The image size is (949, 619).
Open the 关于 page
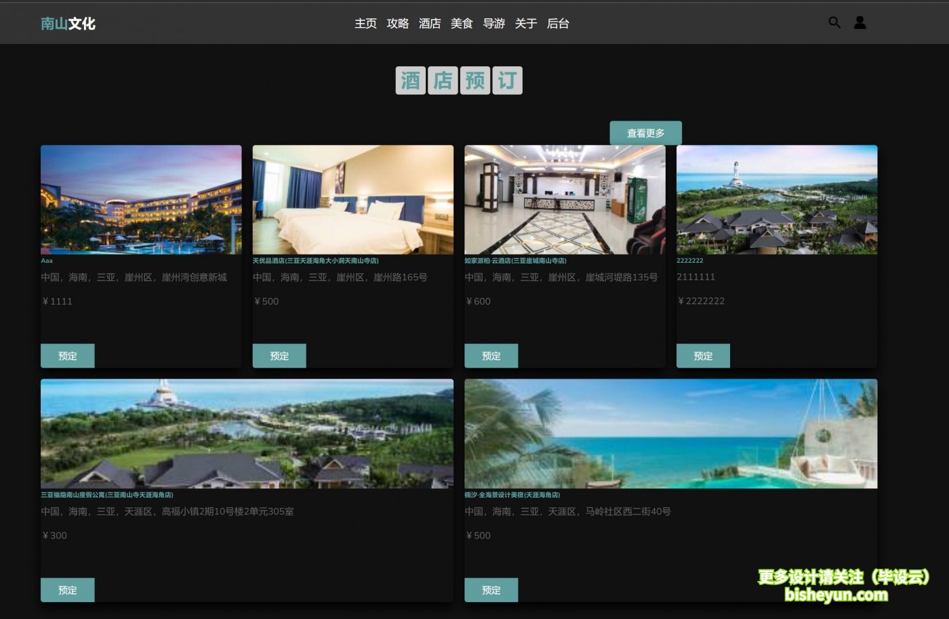click(526, 23)
